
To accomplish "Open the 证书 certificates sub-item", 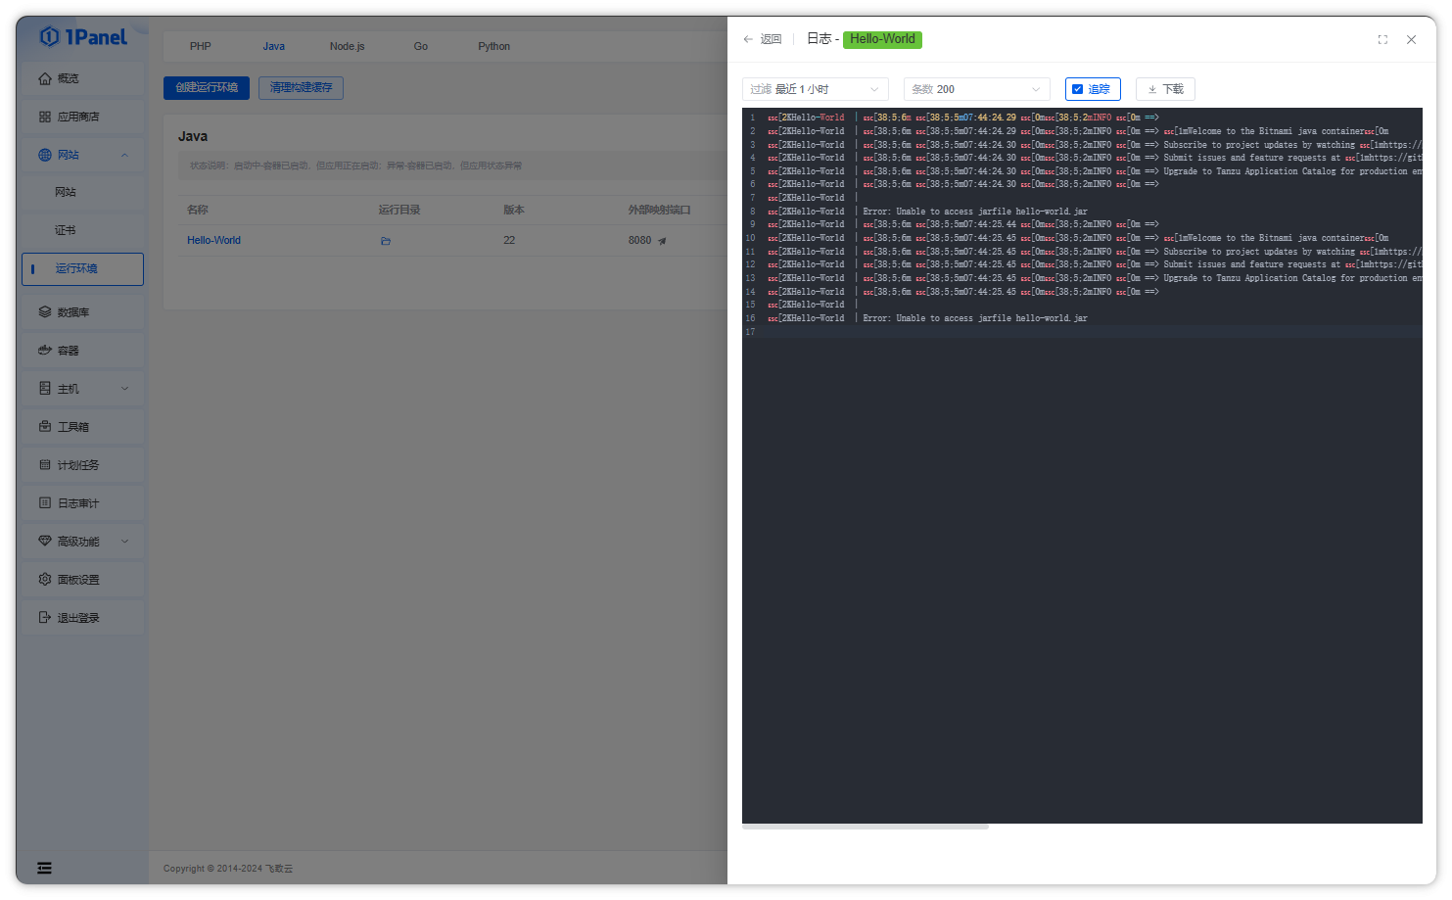I will coord(82,230).
